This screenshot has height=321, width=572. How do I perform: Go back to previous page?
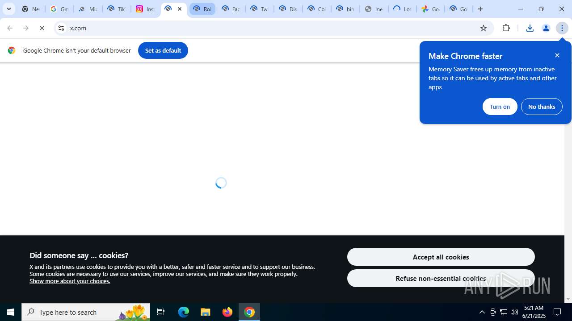tap(10, 28)
